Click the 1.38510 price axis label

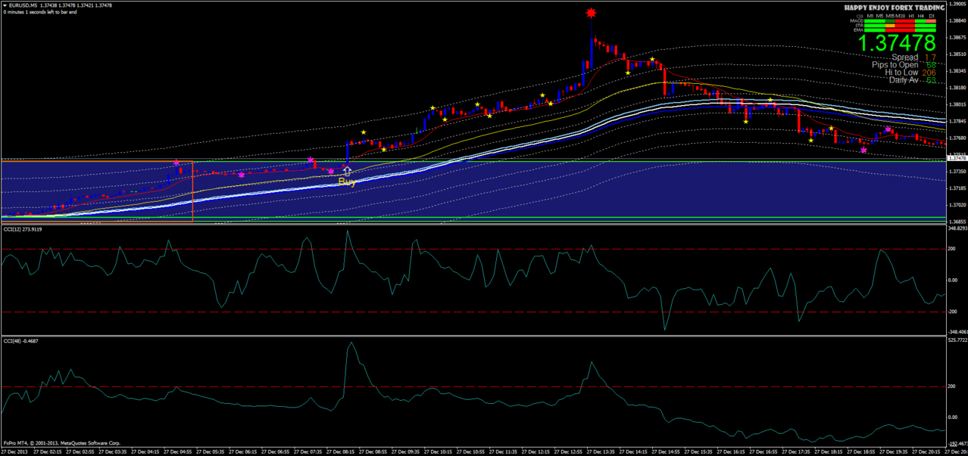click(957, 54)
